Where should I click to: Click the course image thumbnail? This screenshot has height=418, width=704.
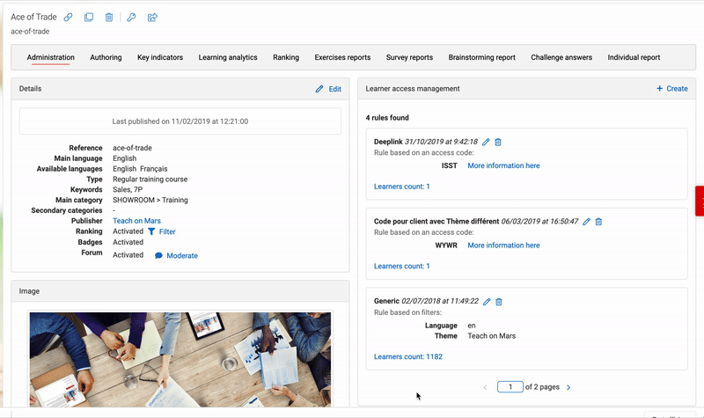[180, 360]
